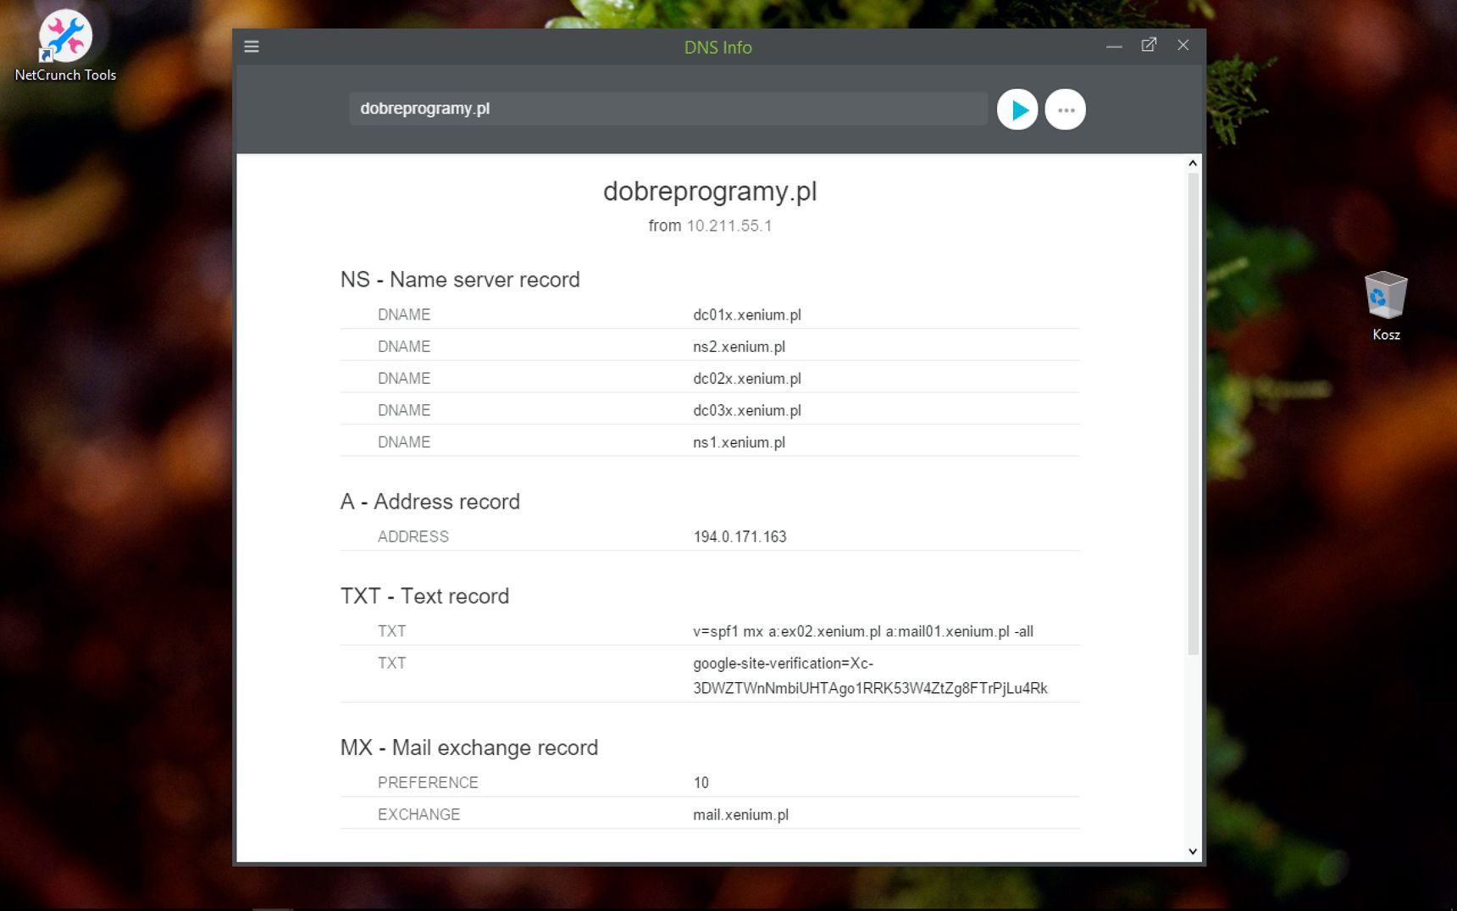Click the EXCHANGE field label

click(418, 814)
